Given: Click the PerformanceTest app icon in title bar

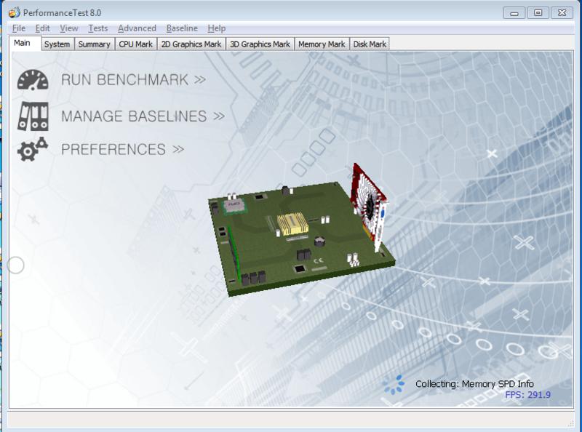Looking at the screenshot, I should 14,12.
